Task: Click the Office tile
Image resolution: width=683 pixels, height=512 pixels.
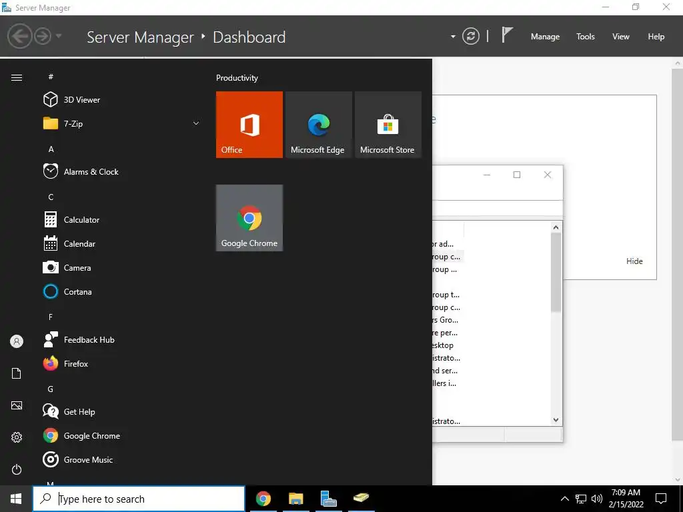Action: click(x=249, y=125)
